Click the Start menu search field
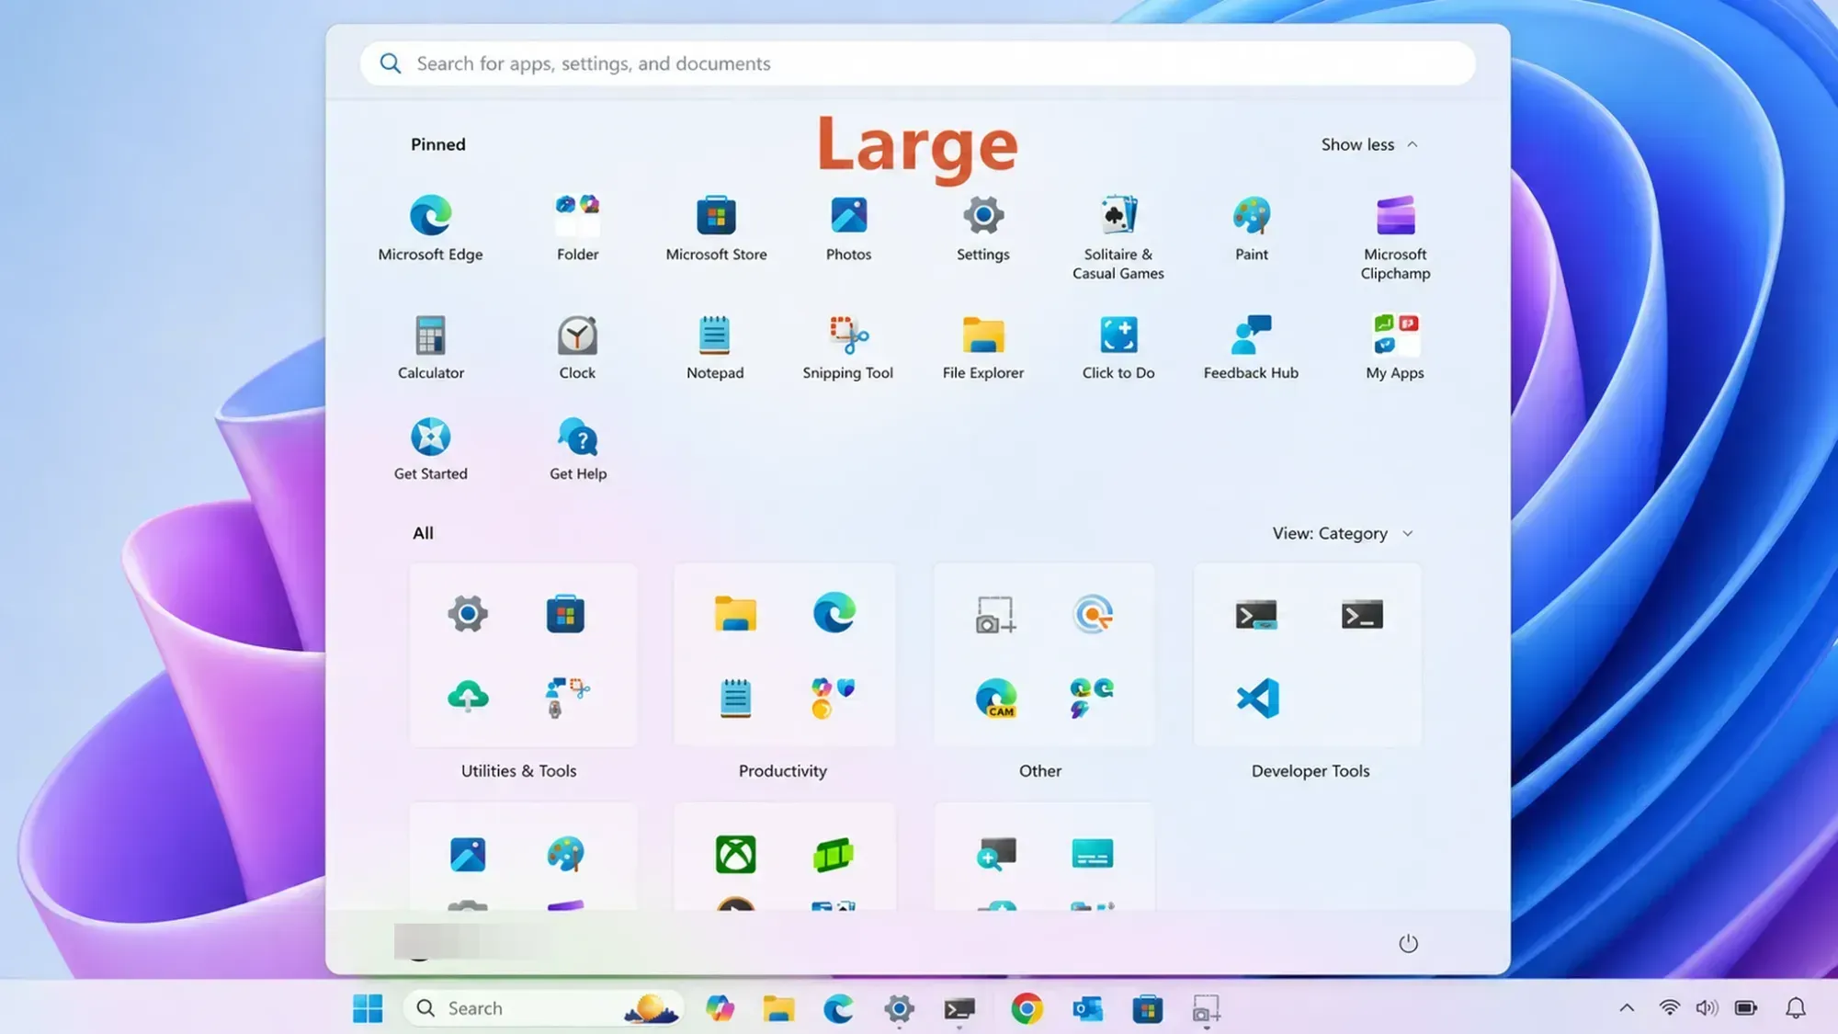Viewport: 1838px width, 1034px height. [917, 63]
